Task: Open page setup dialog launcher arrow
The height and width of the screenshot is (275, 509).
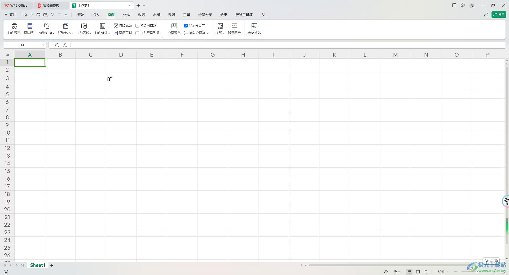Action: 162,38
